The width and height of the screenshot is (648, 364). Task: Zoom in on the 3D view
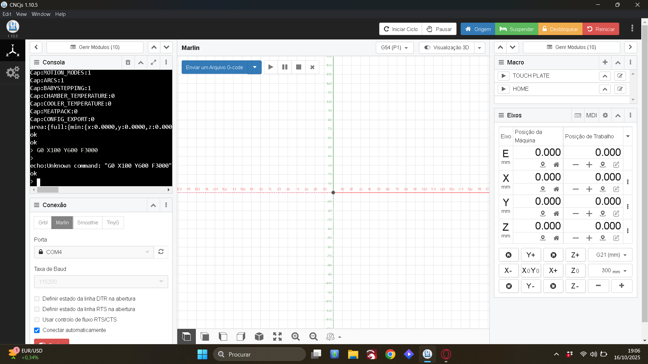(295, 337)
